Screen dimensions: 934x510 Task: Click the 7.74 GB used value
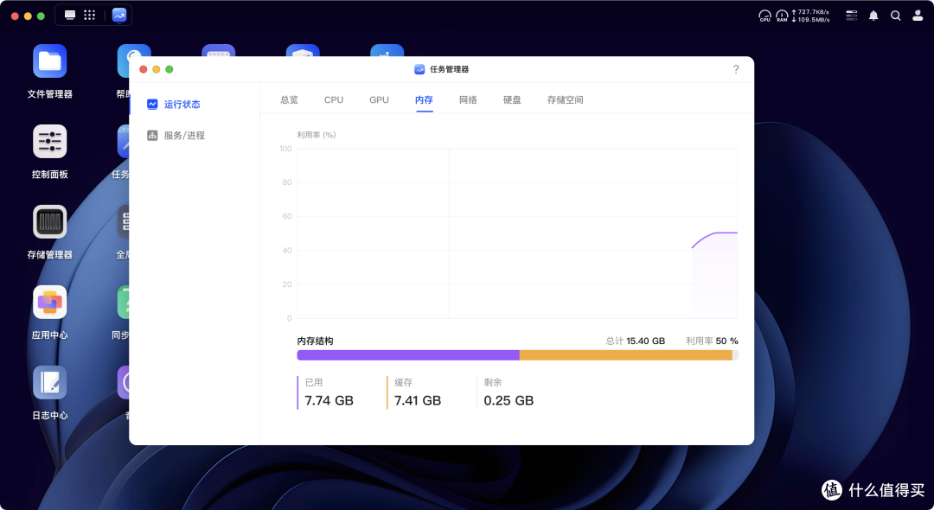tap(329, 400)
